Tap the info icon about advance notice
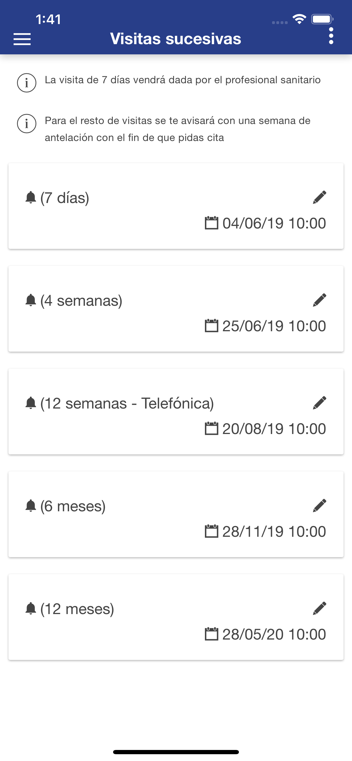 (27, 123)
